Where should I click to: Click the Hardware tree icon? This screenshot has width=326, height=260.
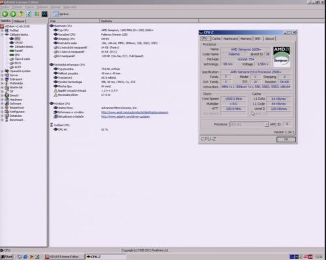pos(7,99)
